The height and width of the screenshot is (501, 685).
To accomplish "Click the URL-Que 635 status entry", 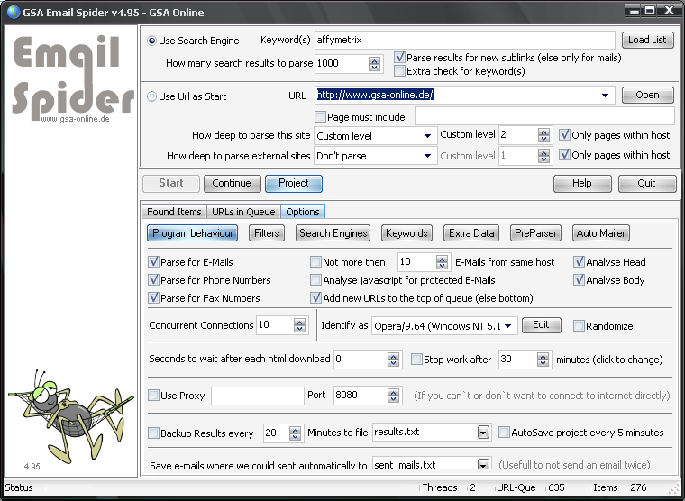I will 530,487.
